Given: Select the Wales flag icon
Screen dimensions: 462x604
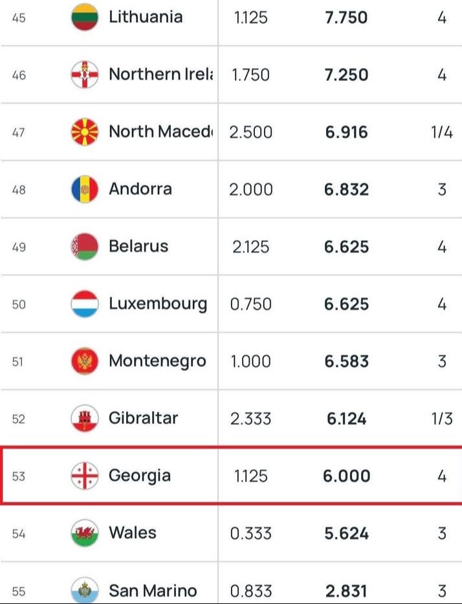Looking at the screenshot, I should [84, 533].
